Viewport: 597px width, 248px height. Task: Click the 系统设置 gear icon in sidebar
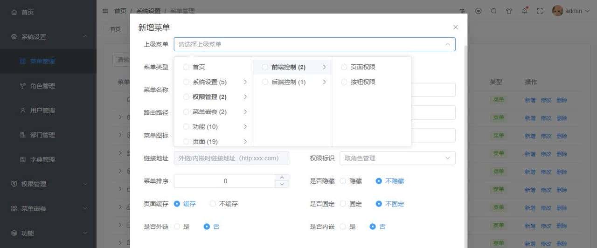[14, 37]
